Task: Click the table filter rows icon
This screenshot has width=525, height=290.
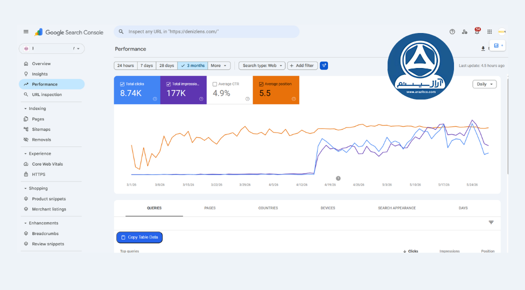Action: pos(491,222)
